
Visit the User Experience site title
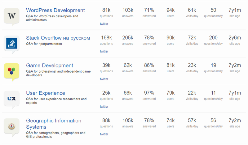click(x=46, y=93)
